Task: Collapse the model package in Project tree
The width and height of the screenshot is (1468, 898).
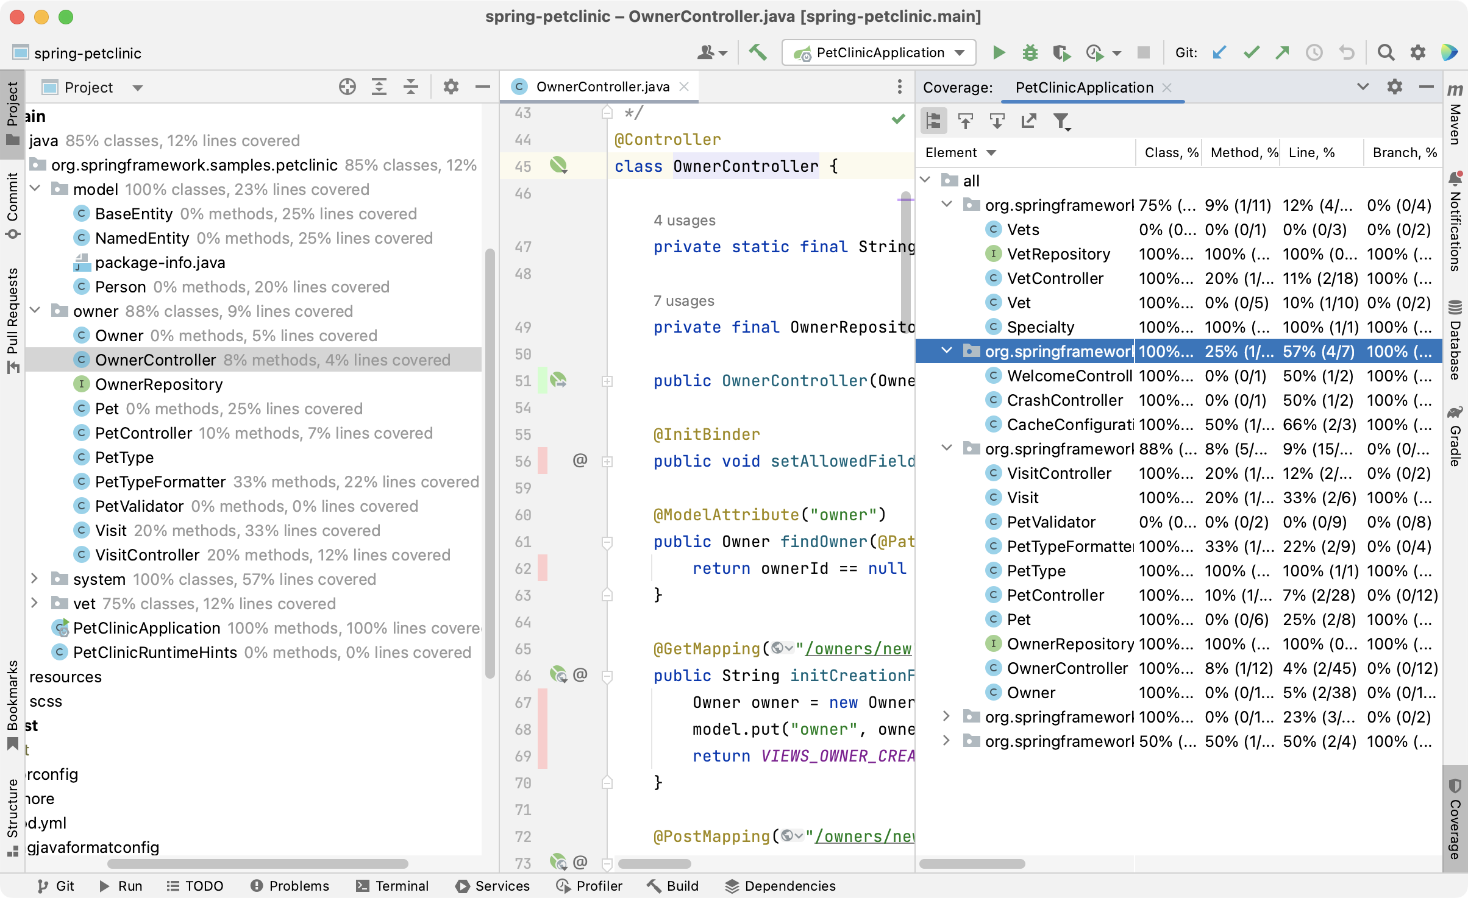Action: coord(35,189)
